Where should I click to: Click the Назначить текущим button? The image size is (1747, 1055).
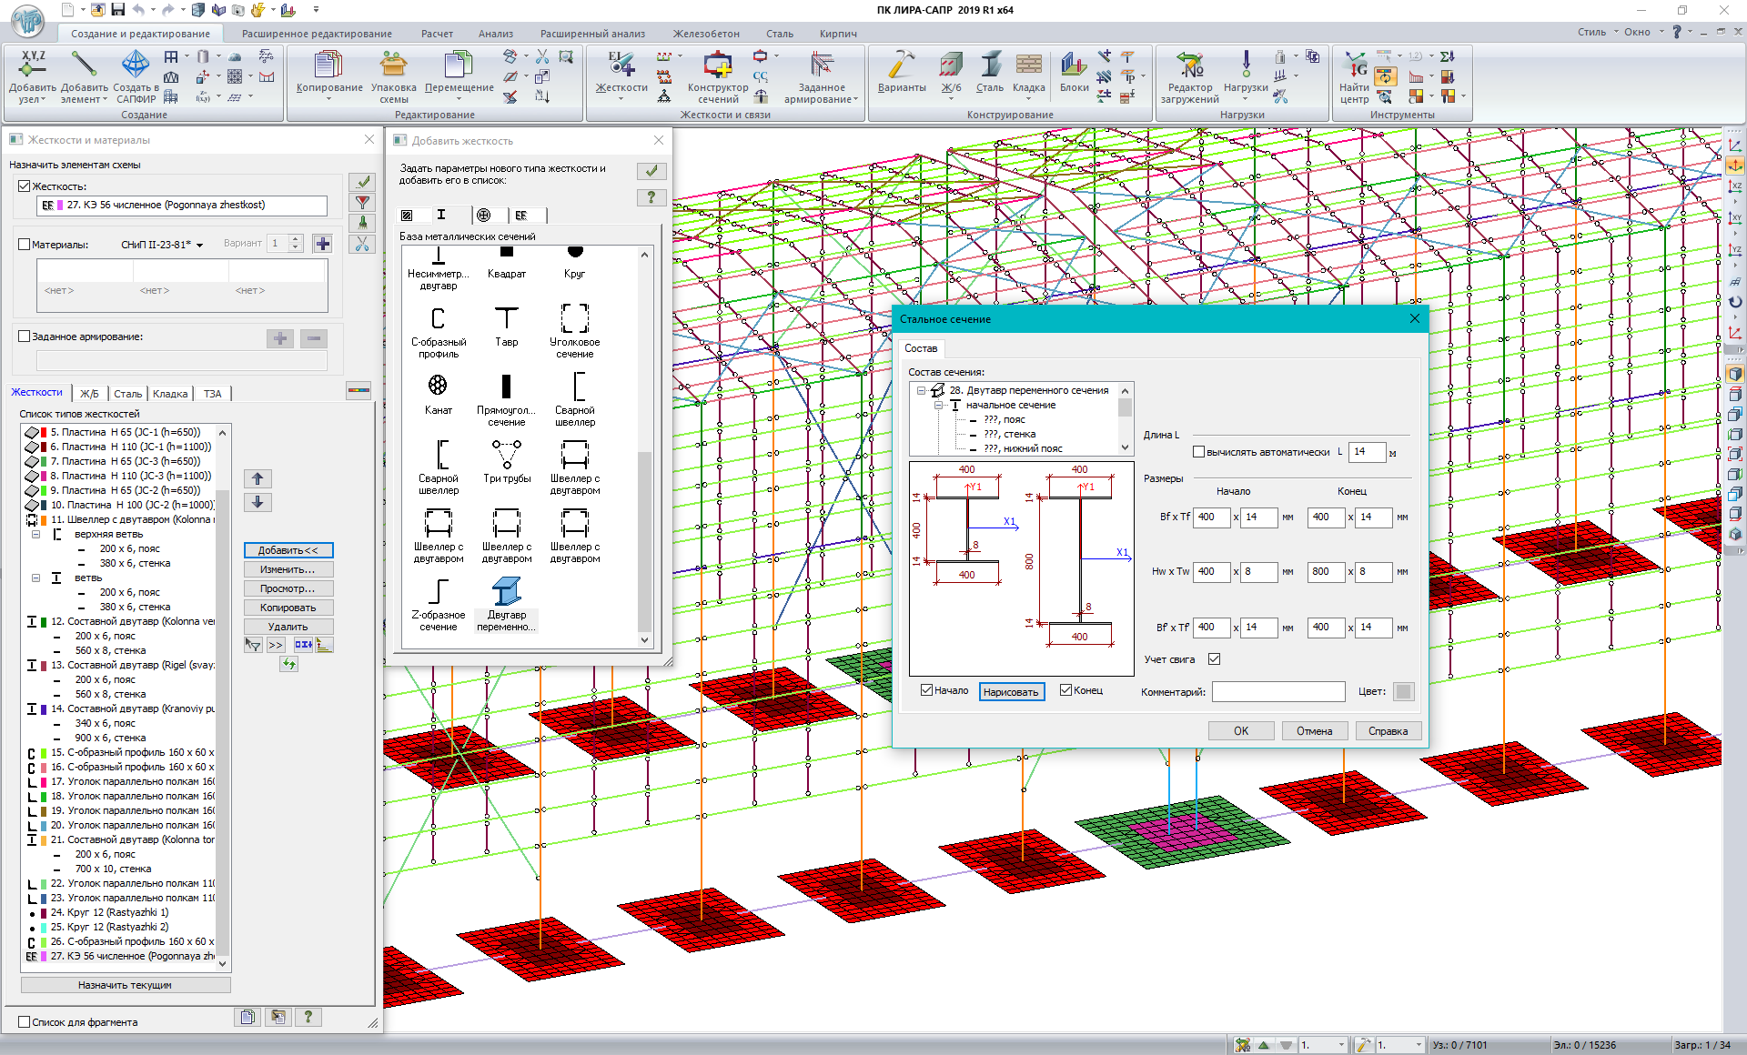(x=126, y=984)
